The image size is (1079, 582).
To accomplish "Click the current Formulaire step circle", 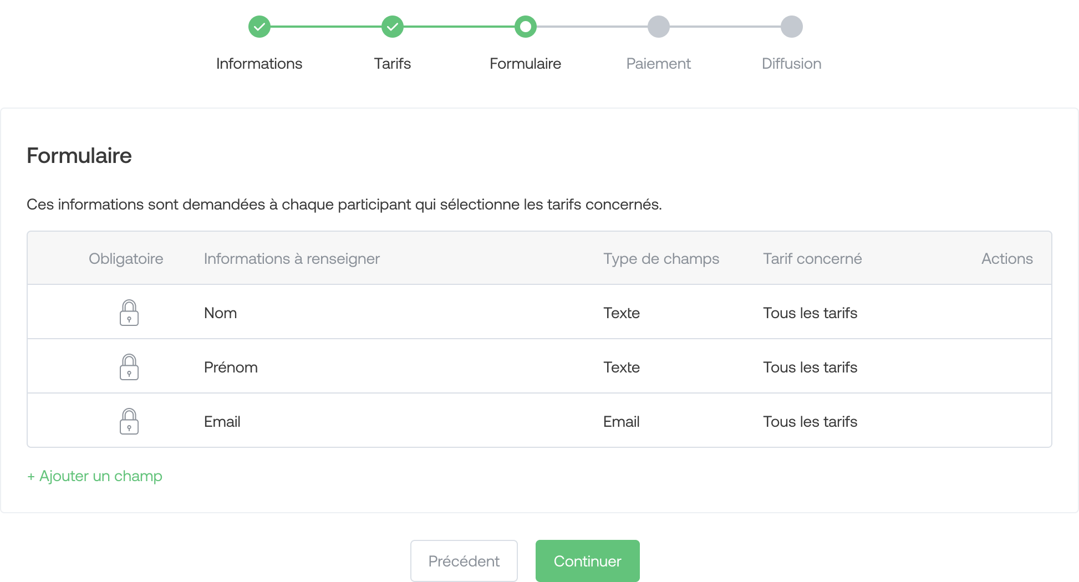I will (526, 27).
